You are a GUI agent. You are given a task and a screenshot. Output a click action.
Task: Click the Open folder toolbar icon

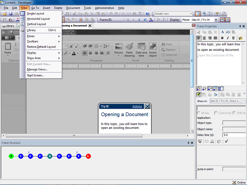click(5, 14)
